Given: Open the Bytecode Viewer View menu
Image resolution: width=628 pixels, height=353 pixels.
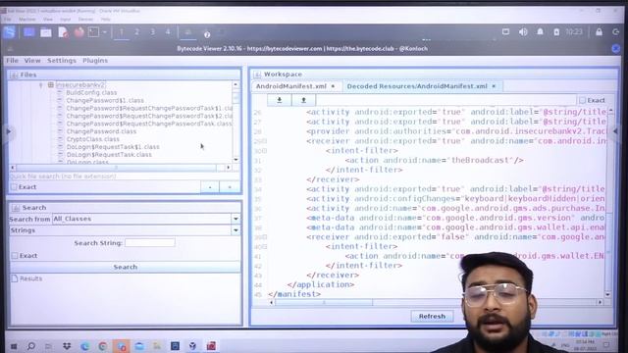Looking at the screenshot, I should tap(32, 61).
